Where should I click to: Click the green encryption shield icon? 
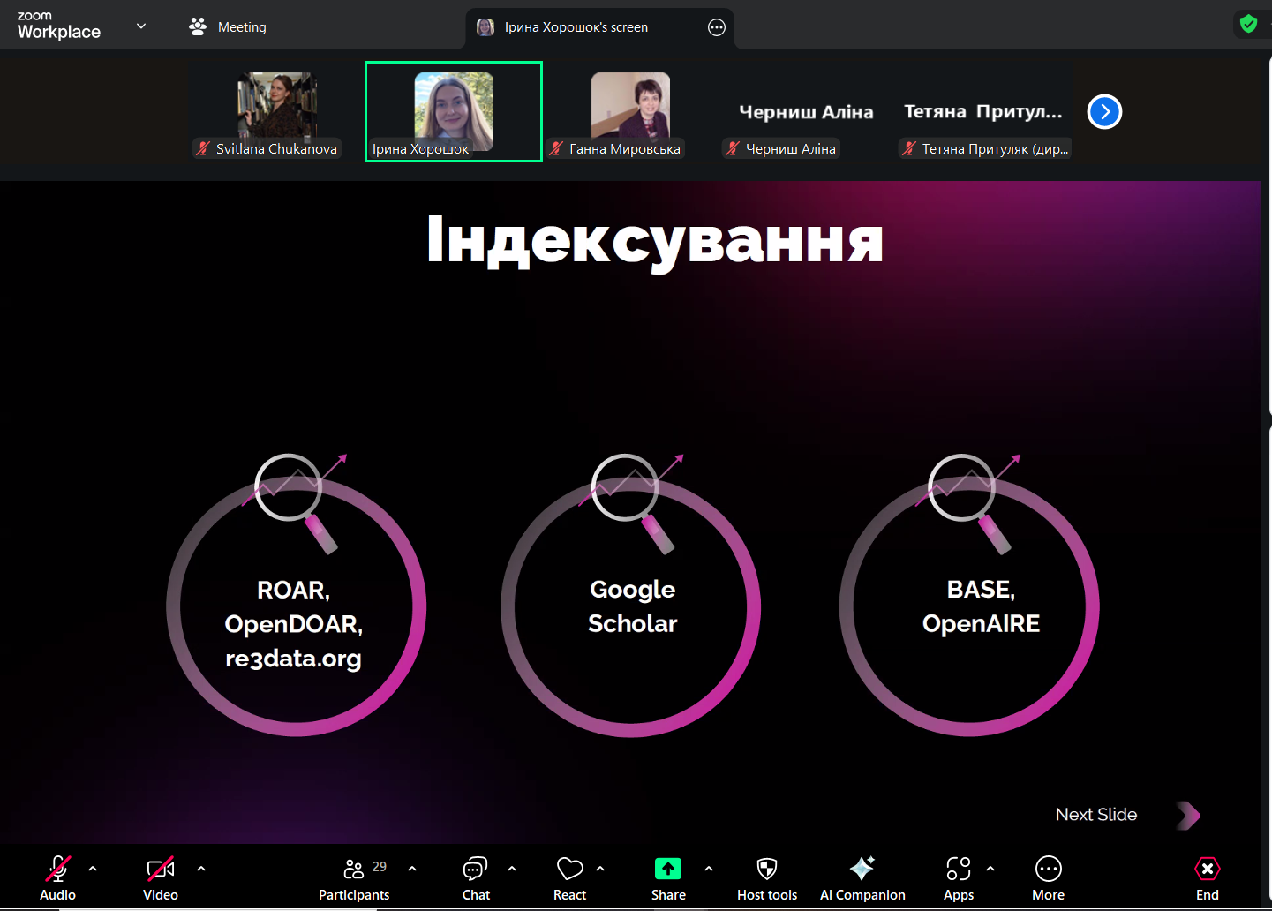click(x=1248, y=24)
